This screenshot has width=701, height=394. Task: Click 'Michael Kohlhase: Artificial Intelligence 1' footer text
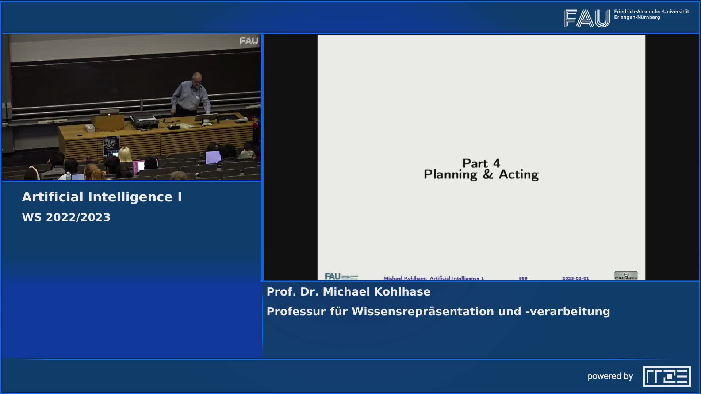pos(433,278)
